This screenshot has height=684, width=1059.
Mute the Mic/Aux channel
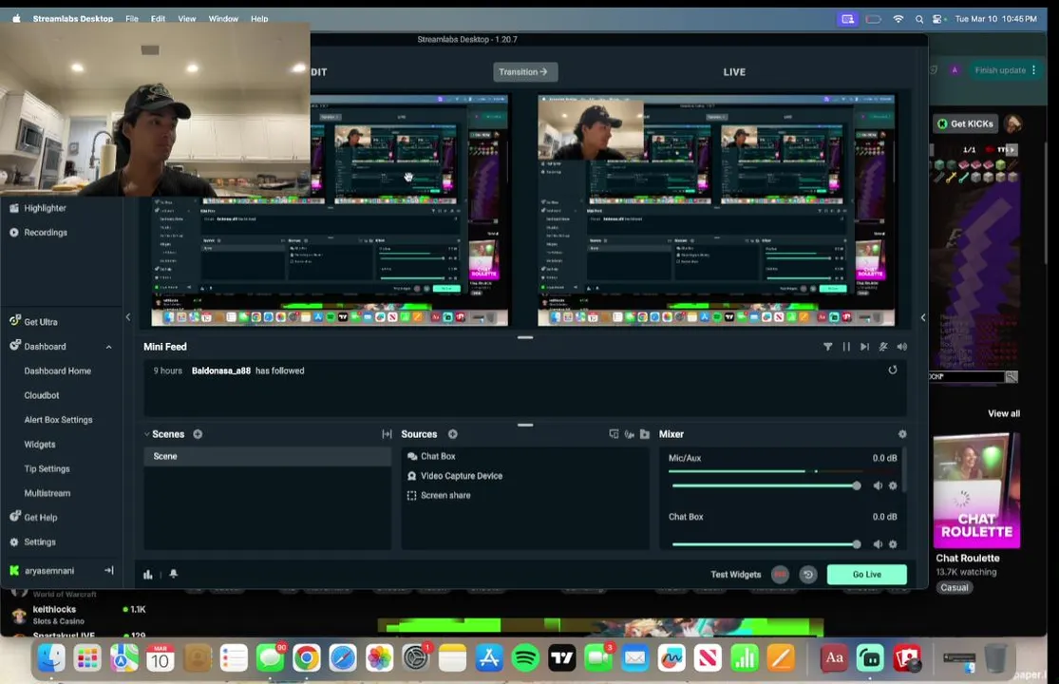point(878,486)
